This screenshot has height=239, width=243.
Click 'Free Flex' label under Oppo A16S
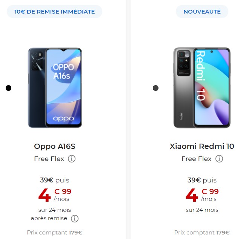coord(49,159)
